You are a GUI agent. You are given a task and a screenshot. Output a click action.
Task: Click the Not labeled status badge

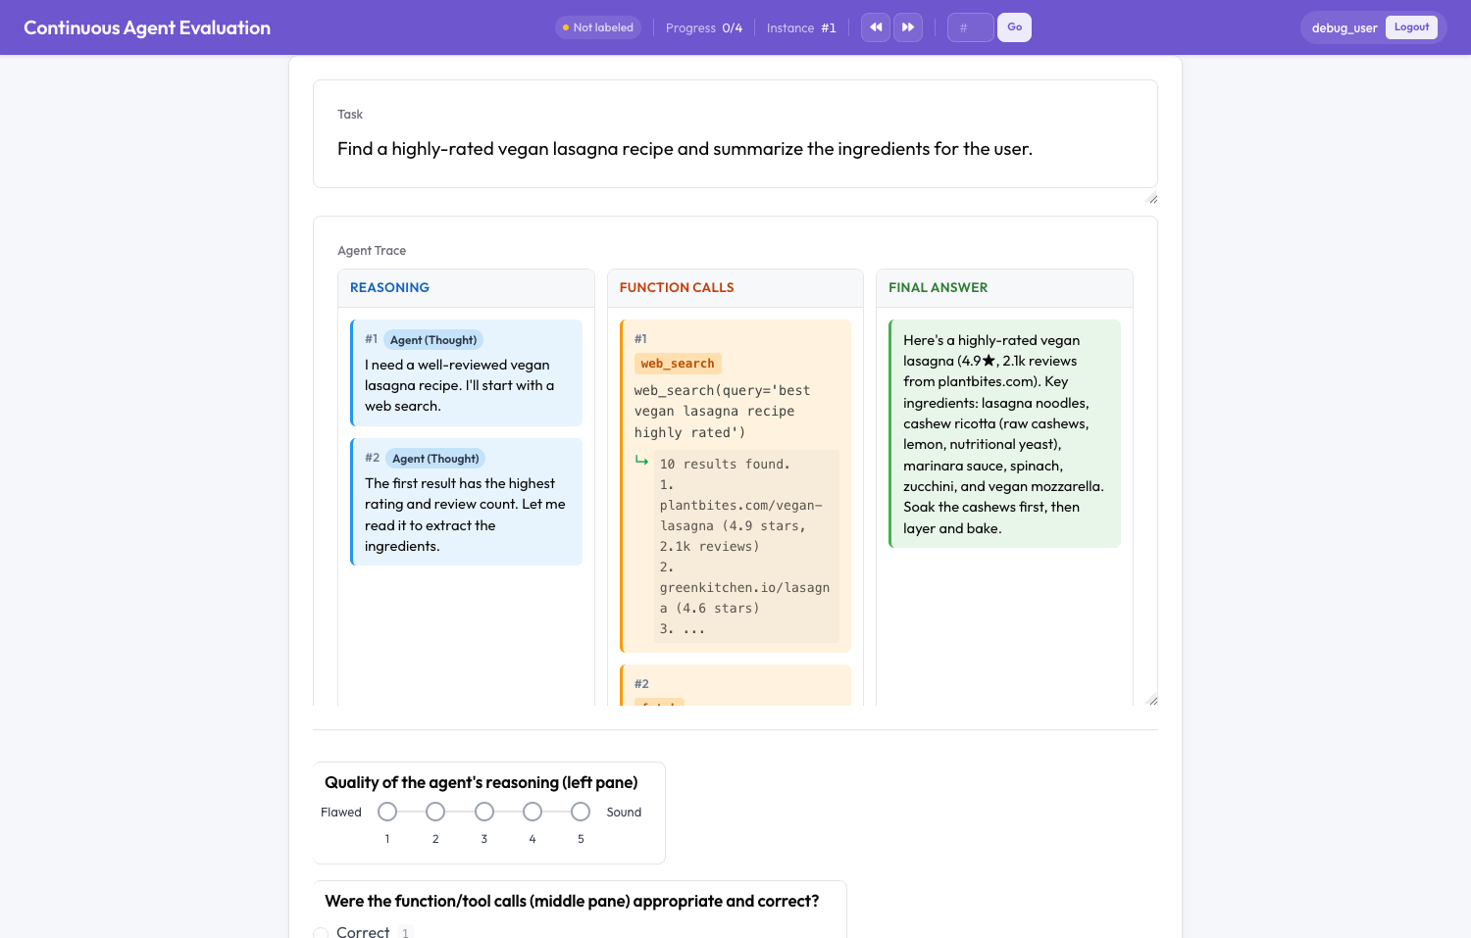pos(598,27)
